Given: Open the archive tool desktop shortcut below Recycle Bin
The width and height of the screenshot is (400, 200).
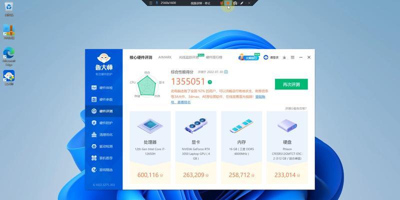Looking at the screenshot, I should click(9, 32).
